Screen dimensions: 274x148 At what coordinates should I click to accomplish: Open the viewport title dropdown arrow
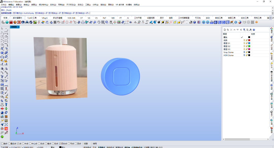click(19, 27)
